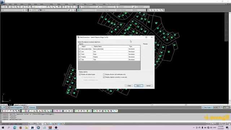Open Firefox from taskbar
This screenshot has height=130, width=231.
[x=21, y=127]
